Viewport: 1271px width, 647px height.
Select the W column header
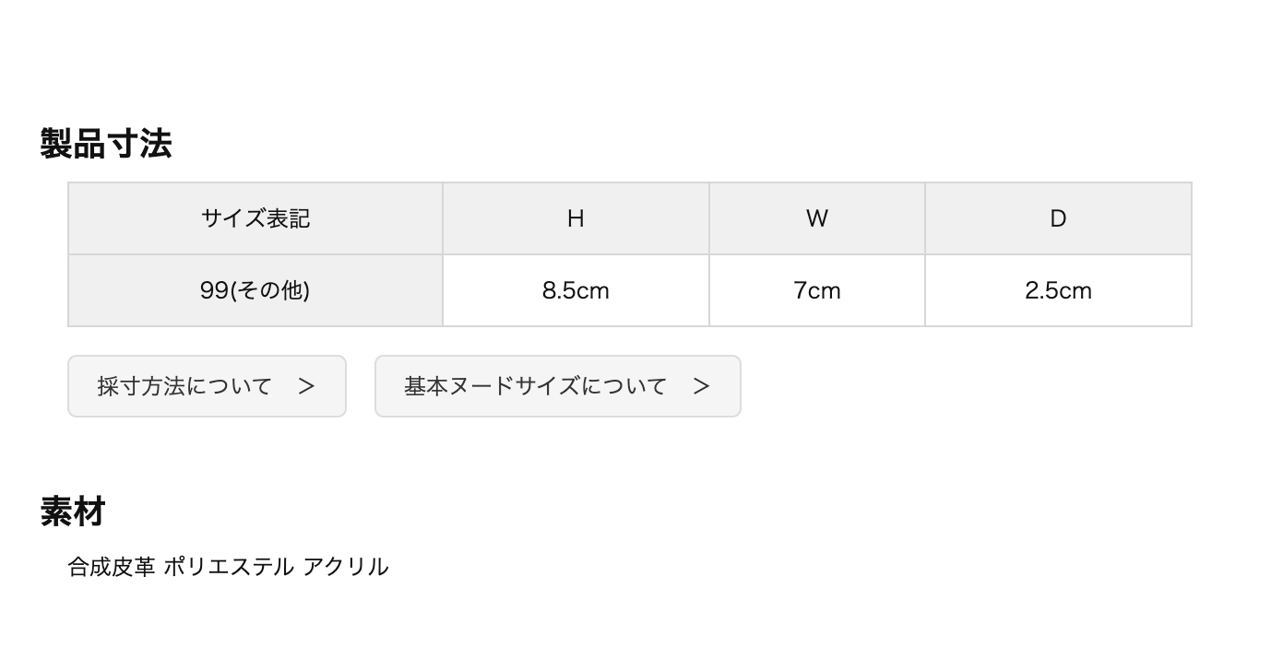(x=817, y=218)
